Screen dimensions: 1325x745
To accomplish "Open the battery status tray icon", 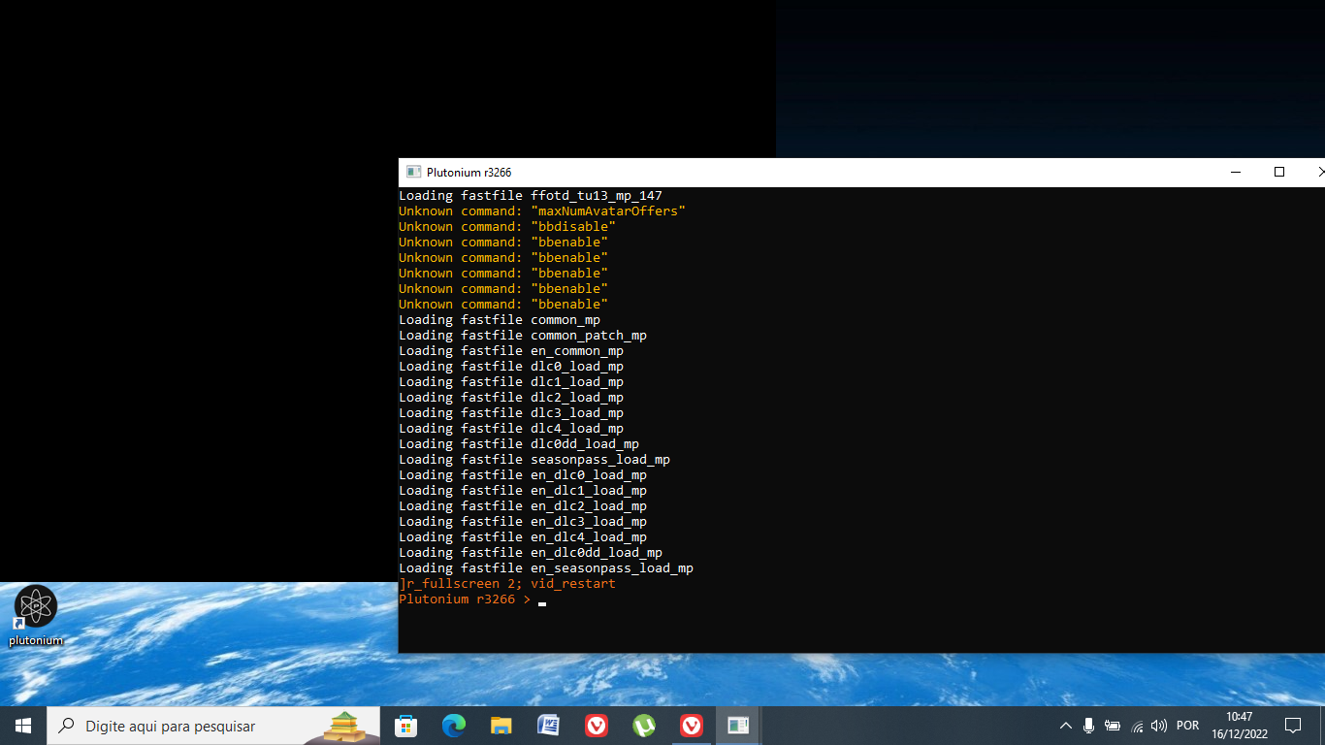I will point(1113,726).
